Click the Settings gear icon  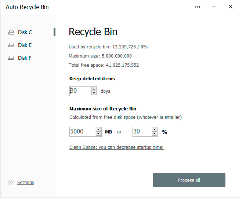click(x=11, y=182)
